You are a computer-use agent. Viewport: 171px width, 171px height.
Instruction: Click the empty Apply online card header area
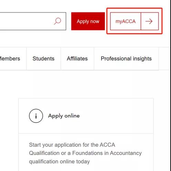(x=116, y=116)
